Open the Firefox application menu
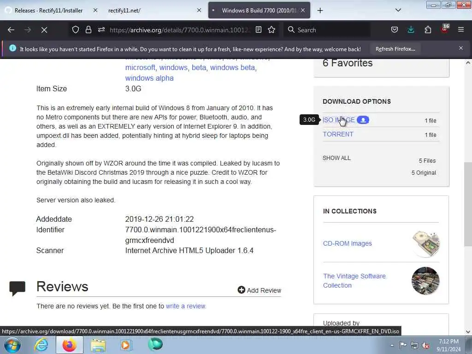 [461, 29]
